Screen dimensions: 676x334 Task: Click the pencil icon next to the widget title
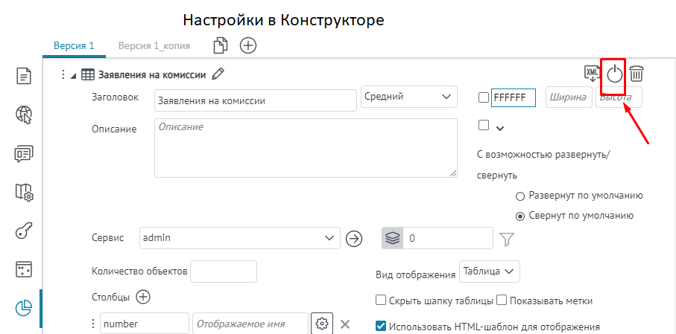tap(218, 74)
